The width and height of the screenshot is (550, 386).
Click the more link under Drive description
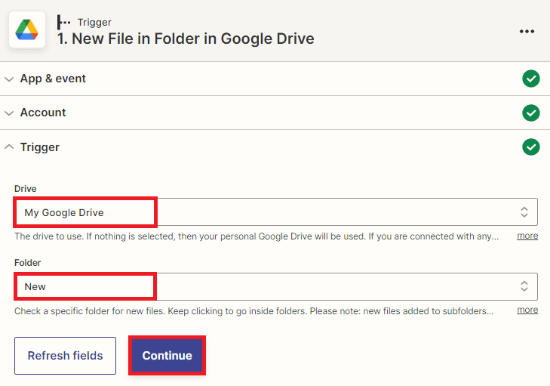point(527,236)
